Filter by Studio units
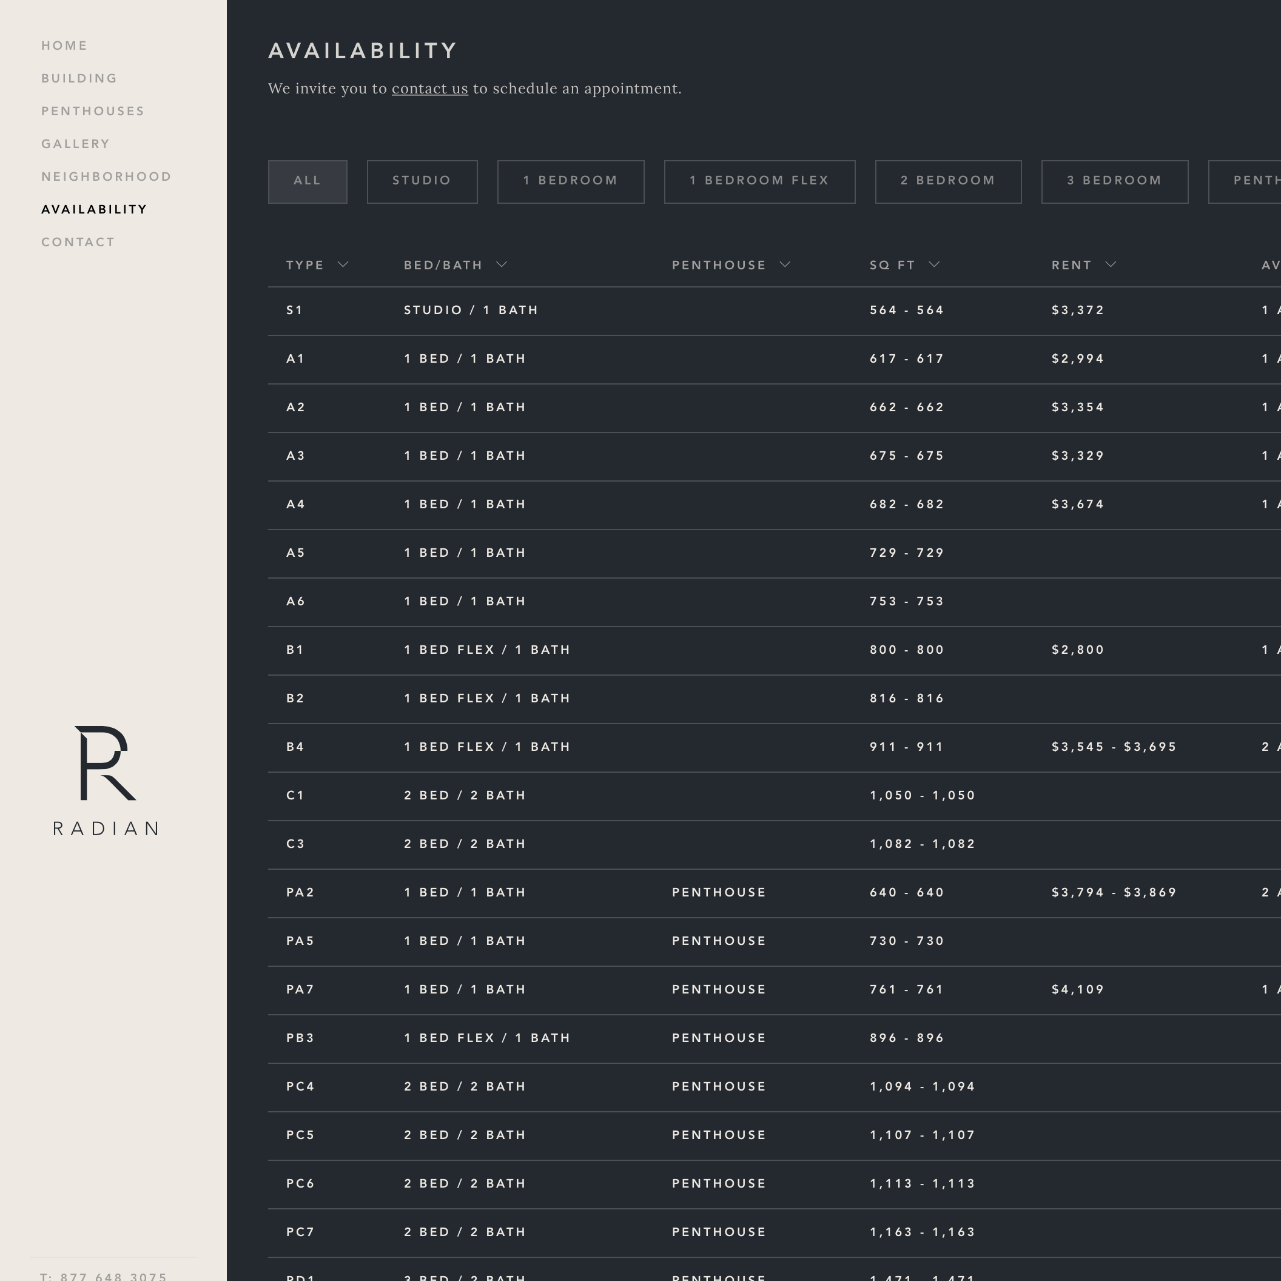This screenshot has width=1281, height=1281. [422, 182]
